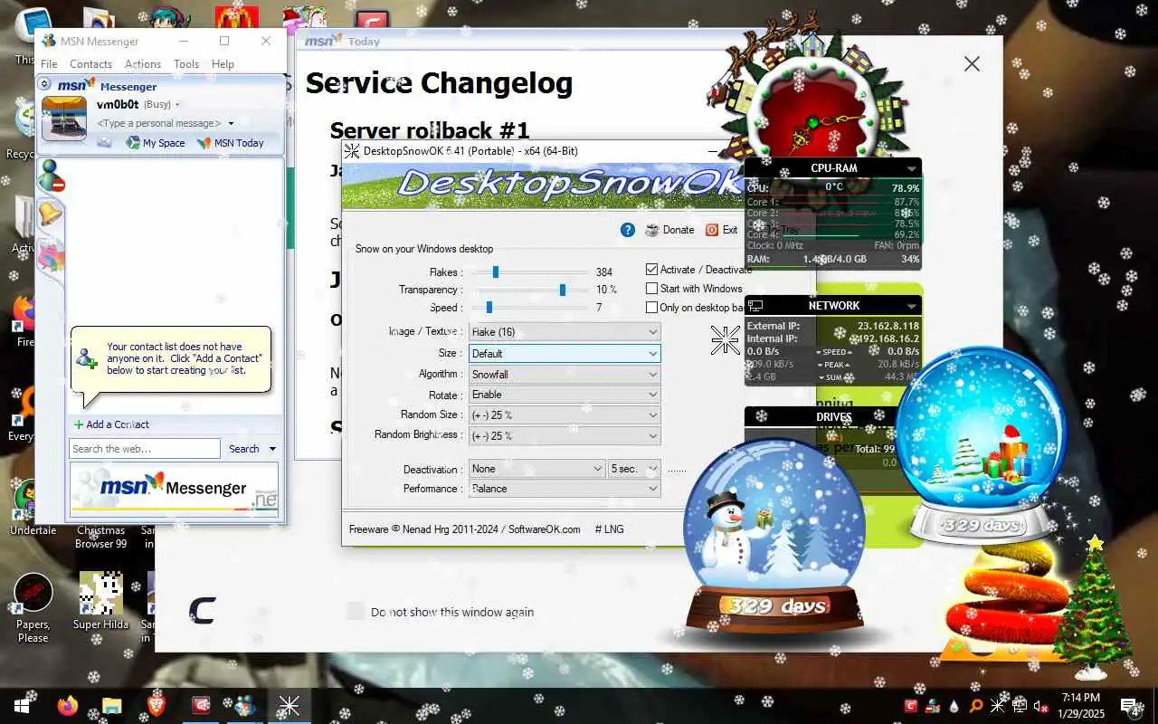Check Do not show this window again

coord(356,612)
